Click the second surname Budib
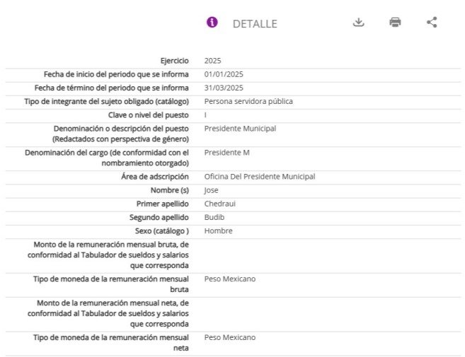Viewport: 465px width, 357px height. (214, 218)
